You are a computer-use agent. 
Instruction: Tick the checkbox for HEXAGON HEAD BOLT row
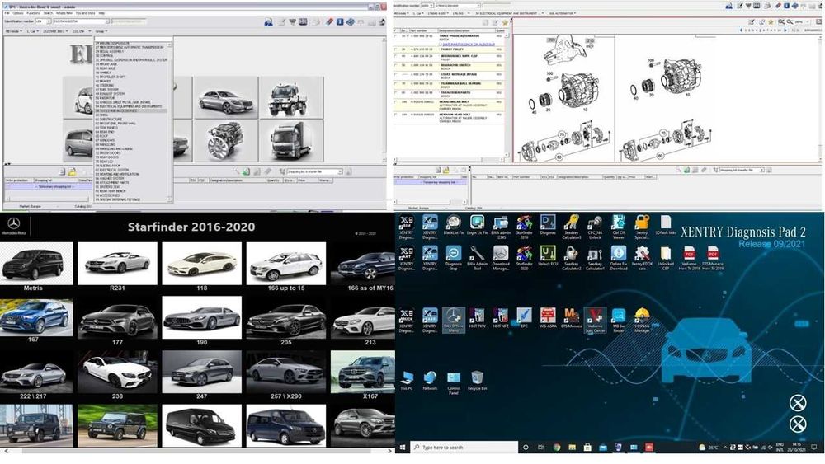pos(396,114)
